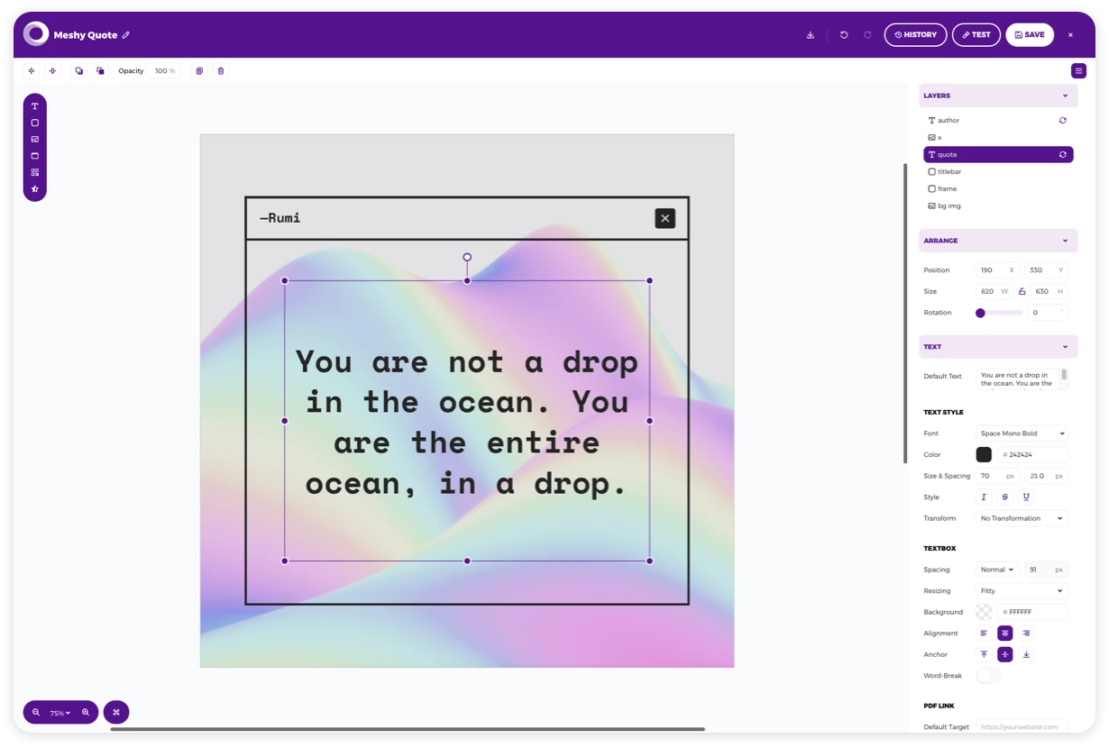Click the text color hex code field
Screen dimensions: 1109x748
click(x=1032, y=455)
